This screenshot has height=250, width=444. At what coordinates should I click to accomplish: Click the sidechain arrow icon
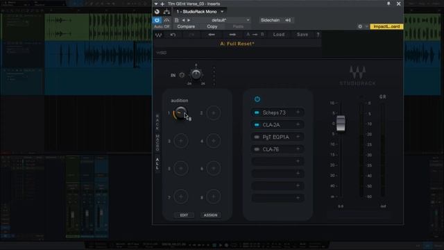(288, 20)
